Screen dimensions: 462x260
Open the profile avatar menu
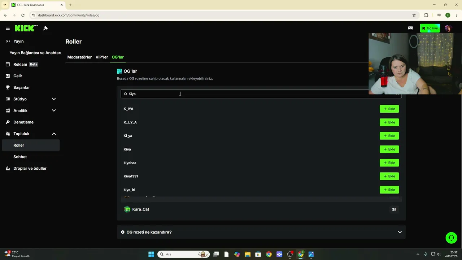[448, 28]
